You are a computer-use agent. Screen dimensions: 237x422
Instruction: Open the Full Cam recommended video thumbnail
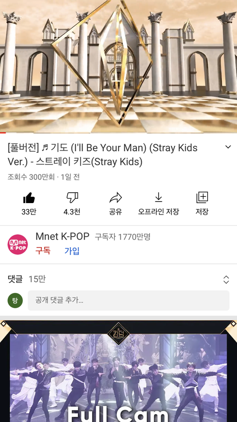point(118,371)
